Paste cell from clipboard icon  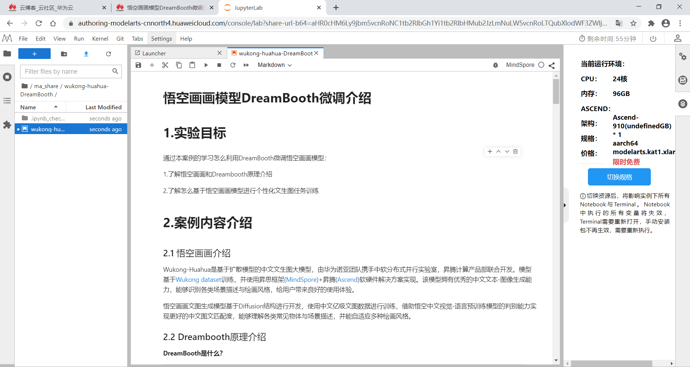pyautogui.click(x=192, y=65)
